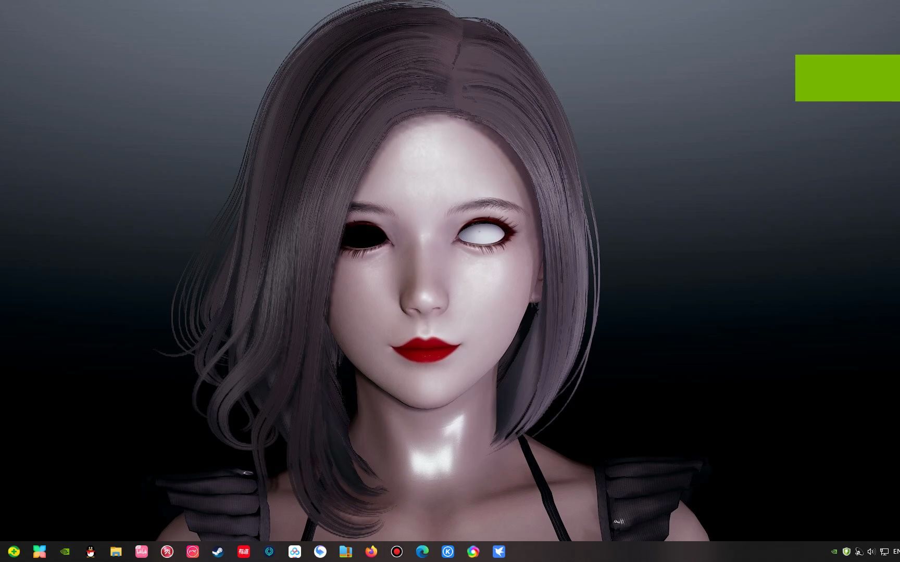The image size is (900, 562).
Task: Open the blue circled K app icon
Action: pos(448,552)
